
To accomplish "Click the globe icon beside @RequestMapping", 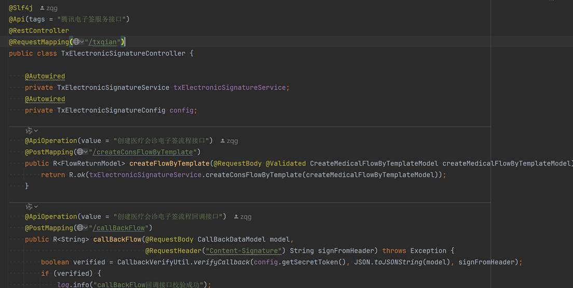I will 76,42.
